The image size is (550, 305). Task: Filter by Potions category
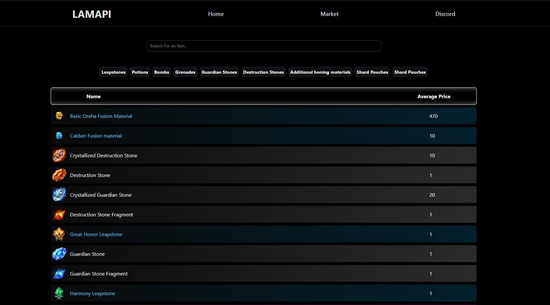[140, 72]
